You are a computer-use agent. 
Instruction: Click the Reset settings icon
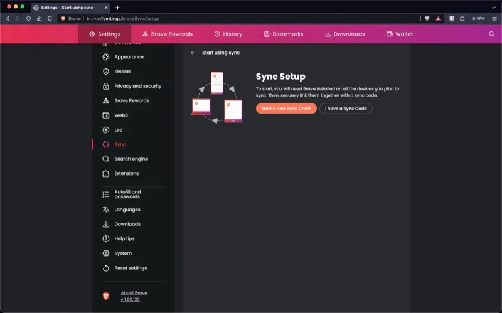point(106,268)
